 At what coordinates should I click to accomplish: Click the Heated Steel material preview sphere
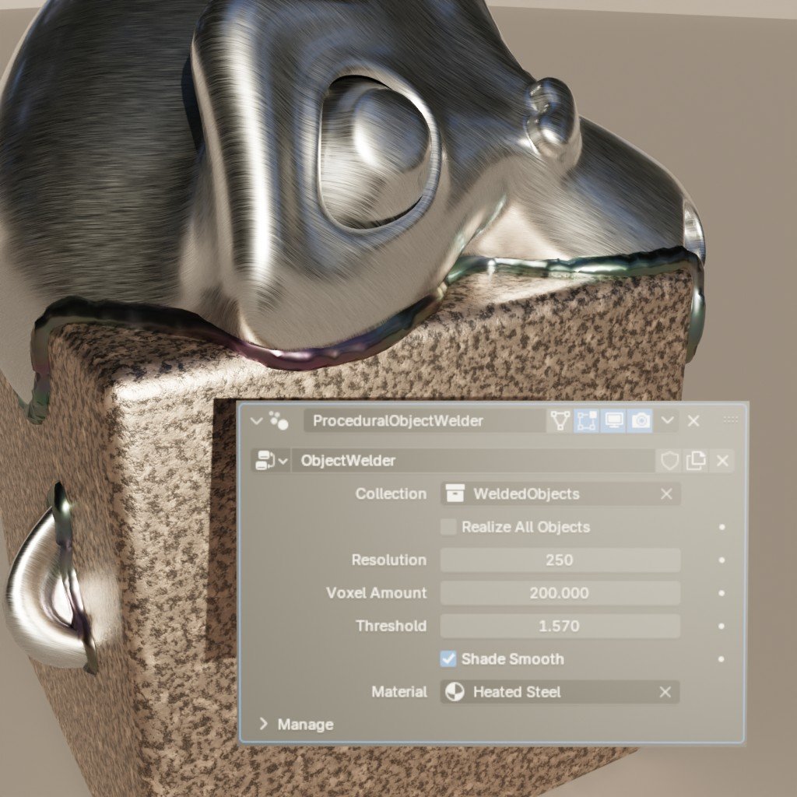457,692
